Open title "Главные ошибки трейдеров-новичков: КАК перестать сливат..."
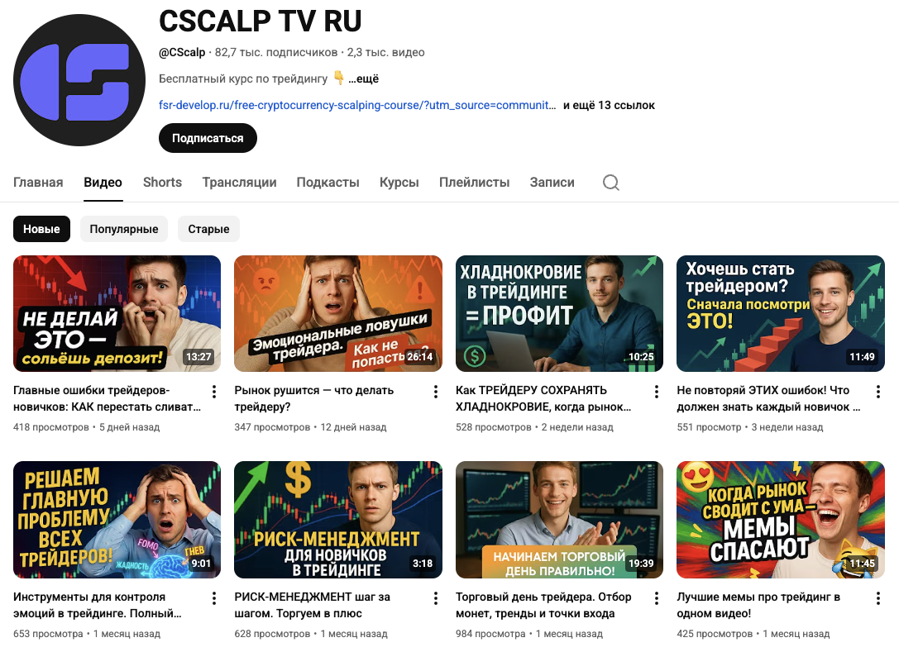Screen dimensions: 899x652 (x=108, y=398)
